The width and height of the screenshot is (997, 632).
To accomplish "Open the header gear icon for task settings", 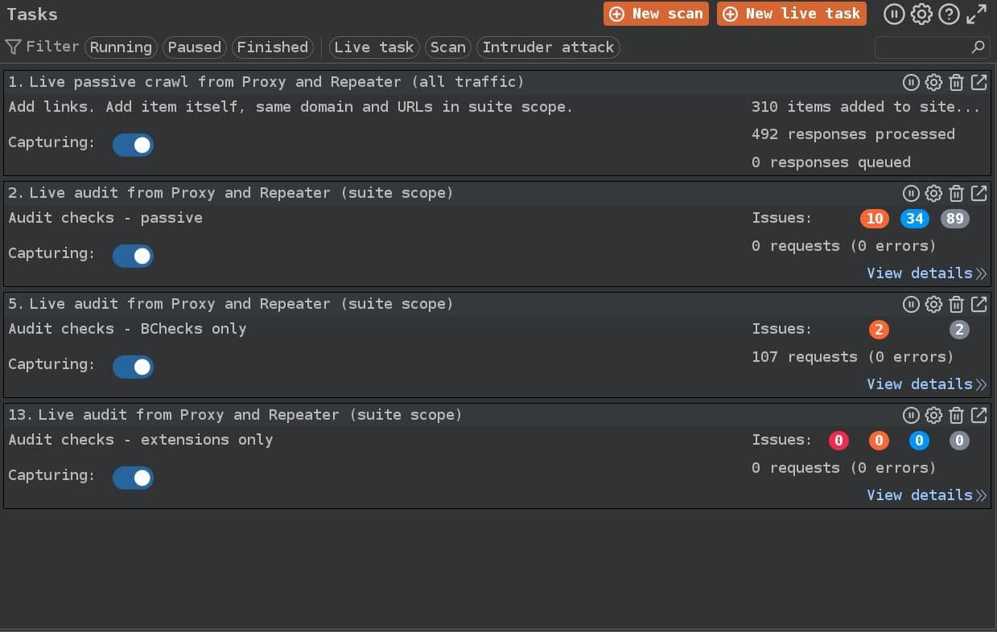I will tap(921, 14).
